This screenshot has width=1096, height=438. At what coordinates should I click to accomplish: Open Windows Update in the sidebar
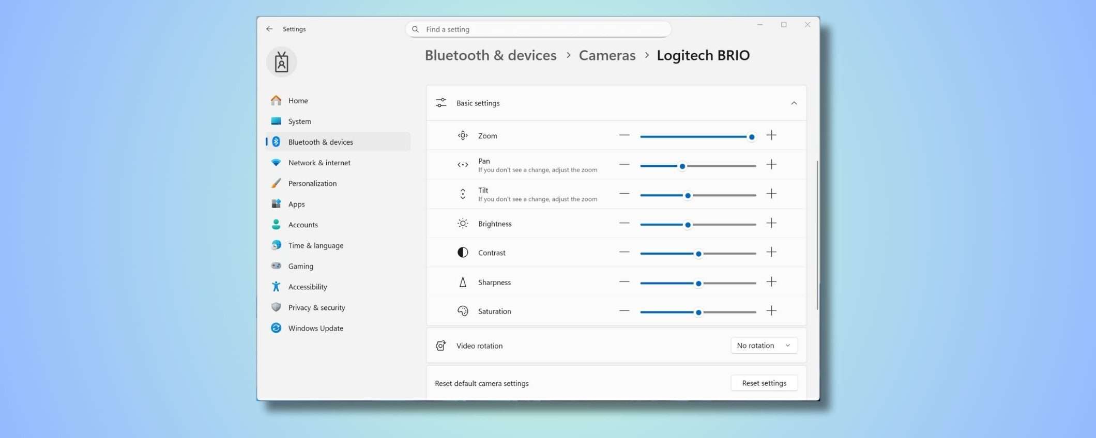tap(315, 328)
